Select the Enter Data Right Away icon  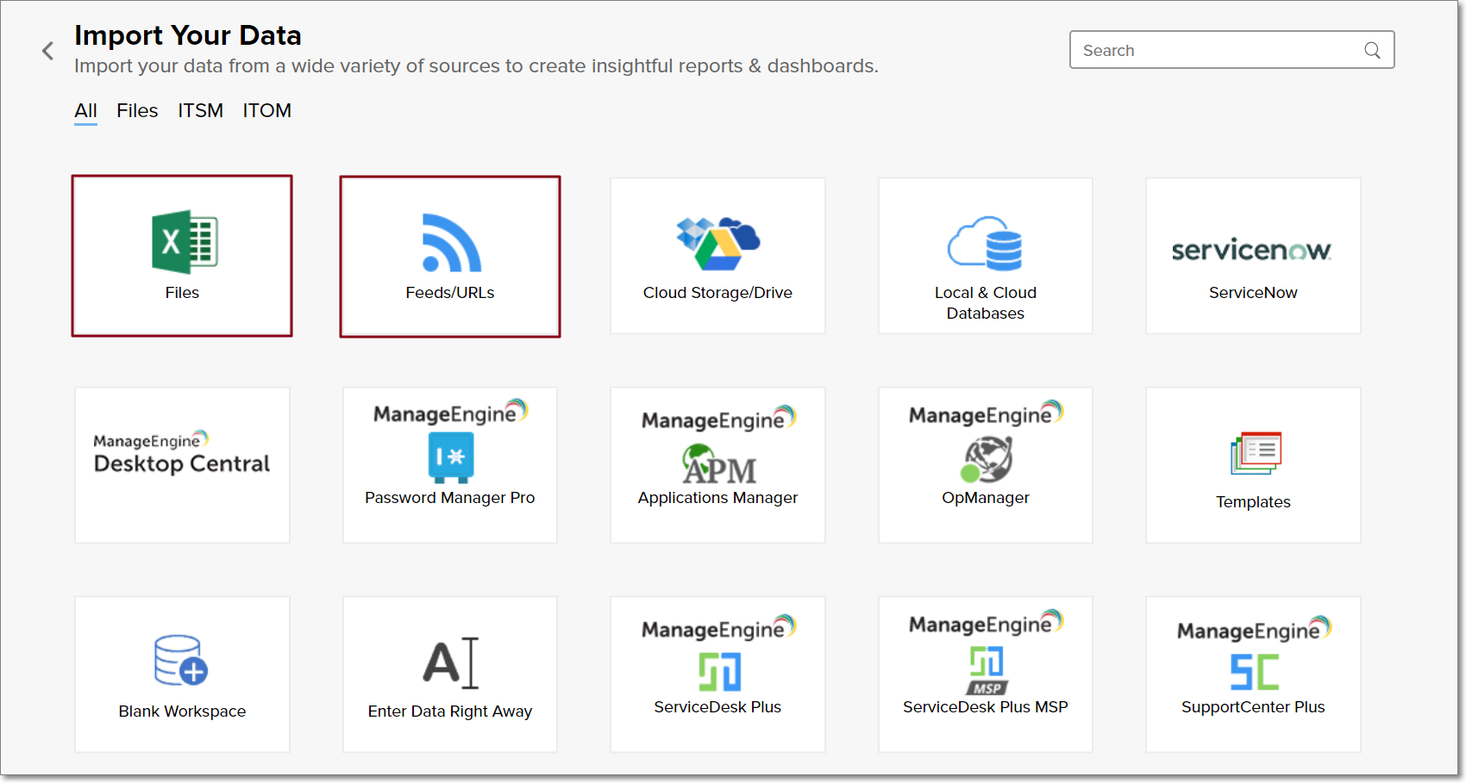451,663
